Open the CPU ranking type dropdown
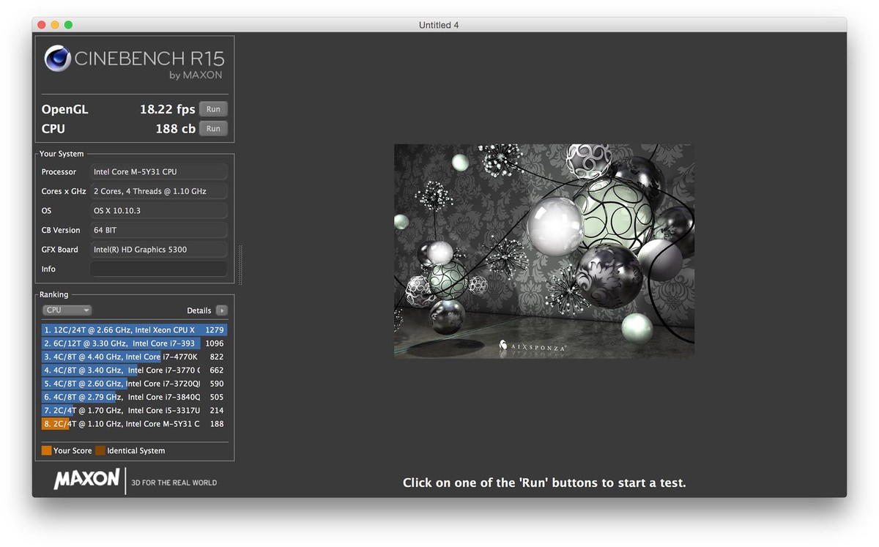This screenshot has height=547, width=879. pyautogui.click(x=67, y=310)
